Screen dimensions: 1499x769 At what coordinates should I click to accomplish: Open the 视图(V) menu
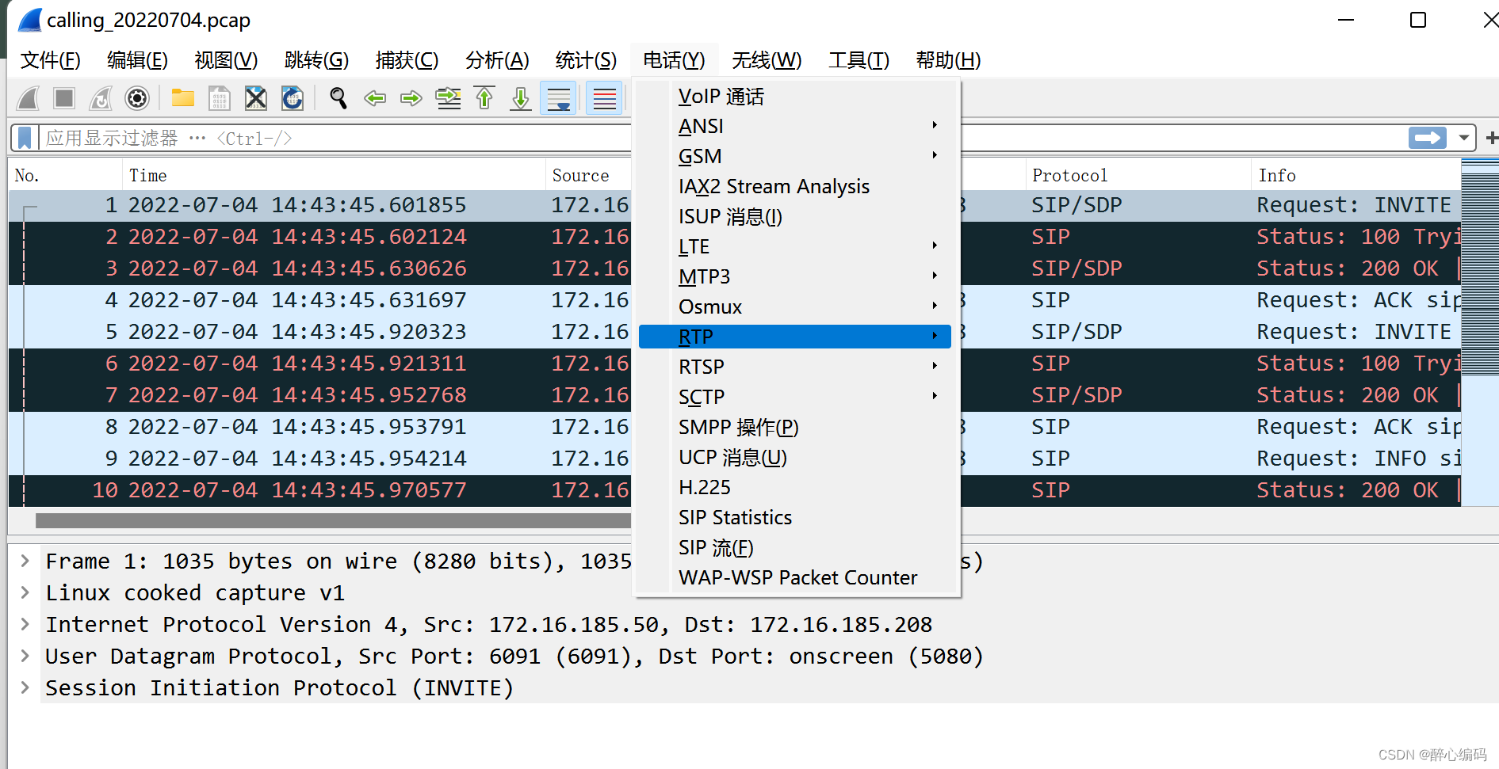pos(226,60)
